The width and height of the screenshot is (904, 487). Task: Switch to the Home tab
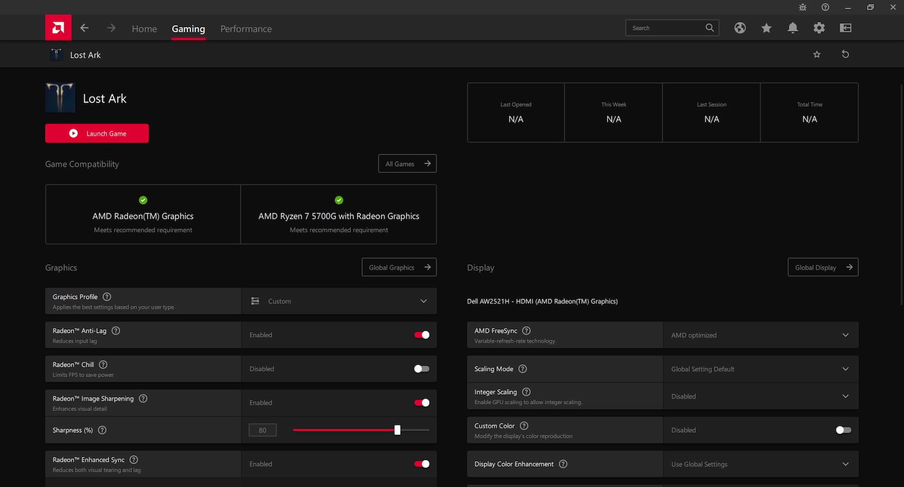144,29
